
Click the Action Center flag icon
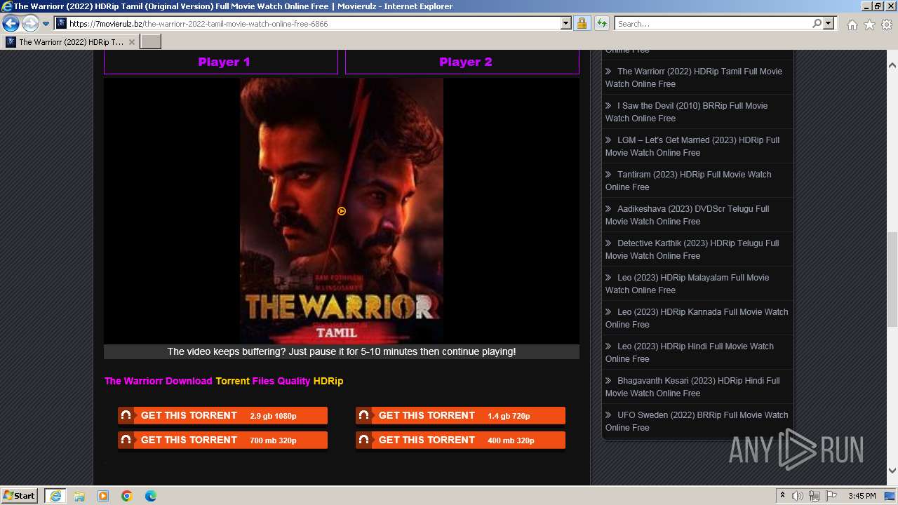pos(831,496)
